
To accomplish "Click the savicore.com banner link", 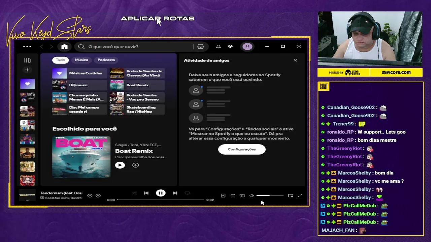I will [x=396, y=72].
